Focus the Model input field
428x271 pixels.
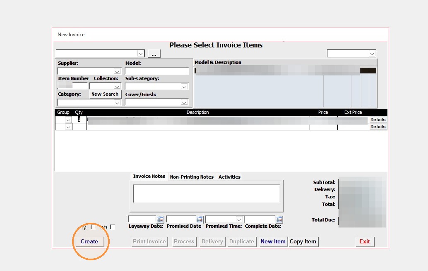click(157, 71)
